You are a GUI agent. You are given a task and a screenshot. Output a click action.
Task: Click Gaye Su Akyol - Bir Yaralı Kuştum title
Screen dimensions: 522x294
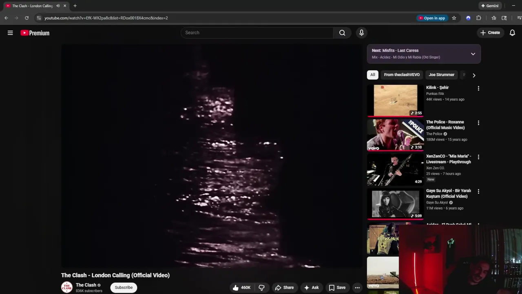click(x=449, y=194)
